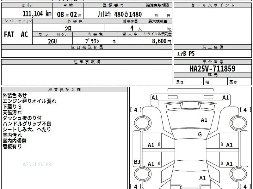Select the inspector note "外装色あせ"
This screenshot has height=189, width=253.
tap(15, 95)
